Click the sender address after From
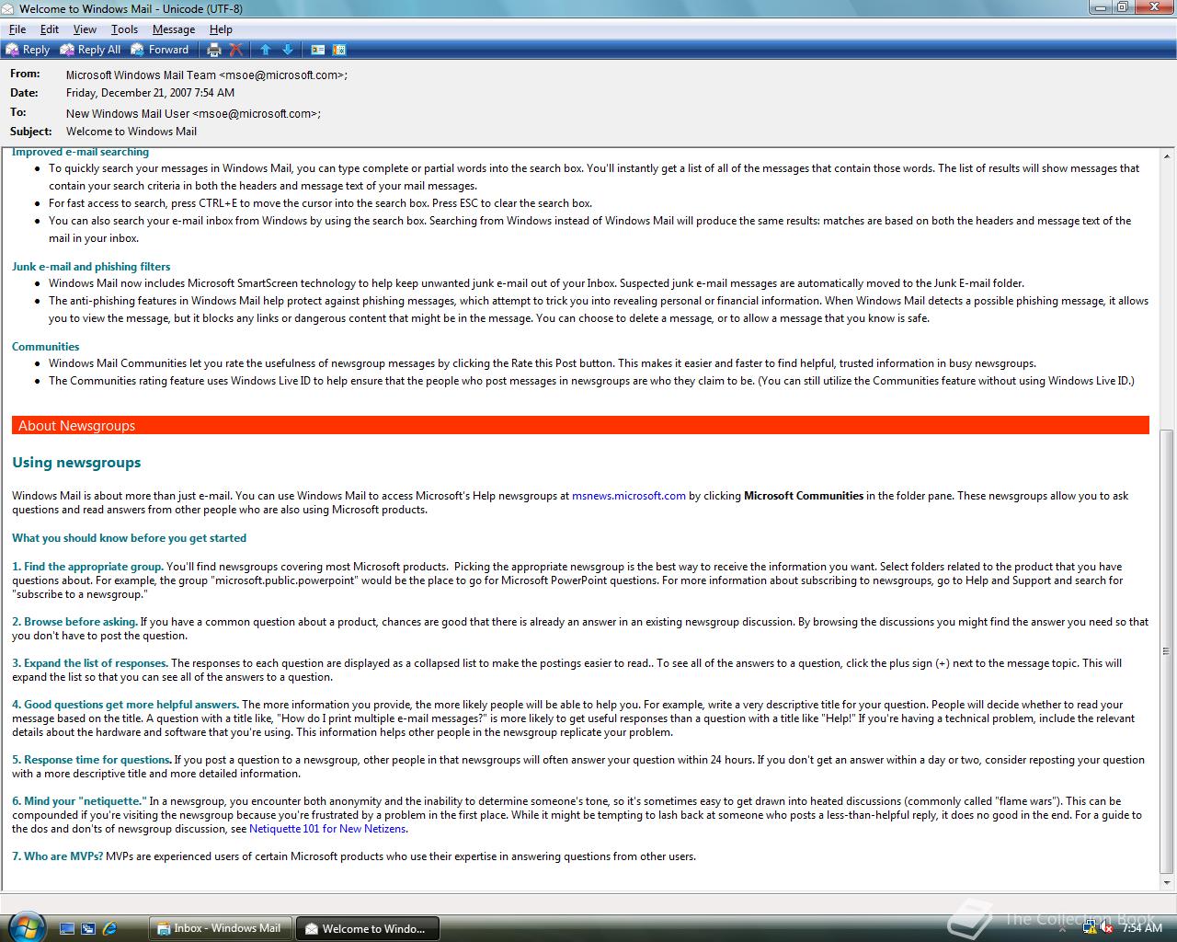The width and height of the screenshot is (1177, 942). point(207,75)
